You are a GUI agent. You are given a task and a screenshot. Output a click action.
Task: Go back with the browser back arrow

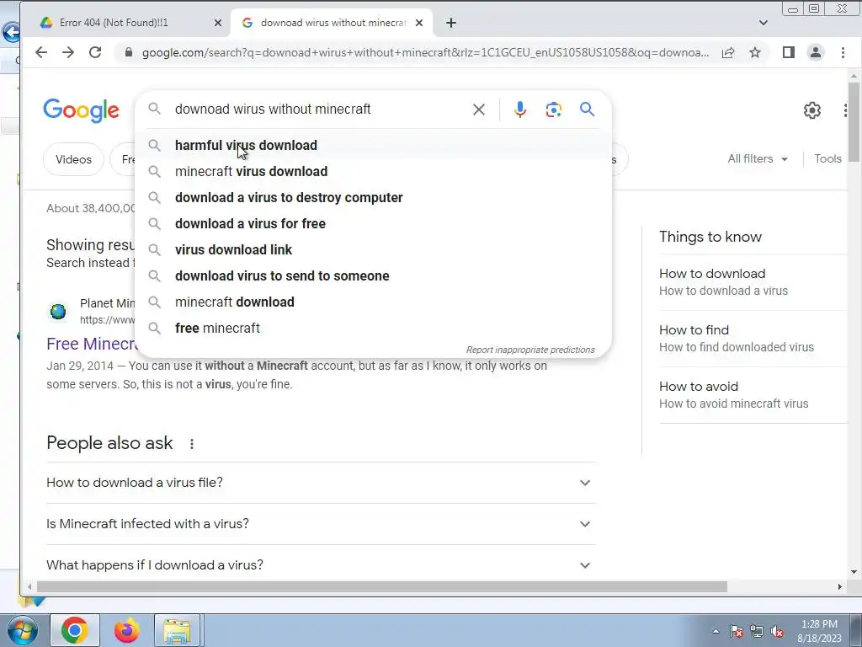pos(41,52)
